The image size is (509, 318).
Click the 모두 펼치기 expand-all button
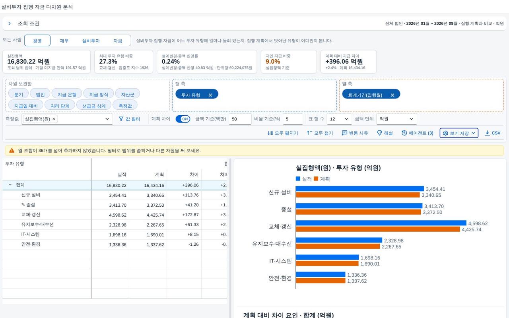(283, 133)
